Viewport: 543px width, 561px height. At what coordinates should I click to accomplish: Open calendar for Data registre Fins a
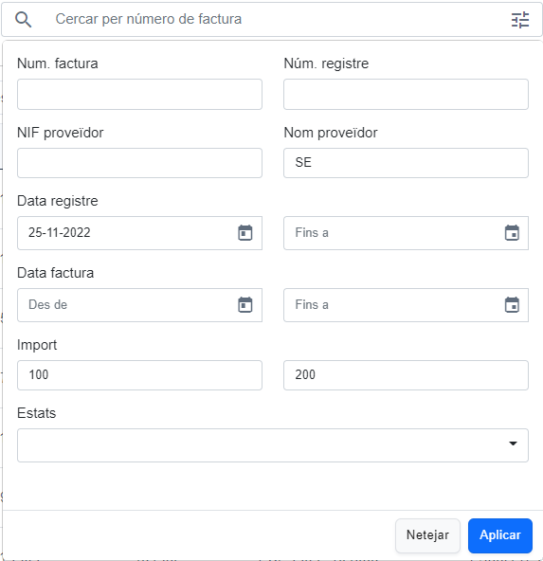pos(512,233)
